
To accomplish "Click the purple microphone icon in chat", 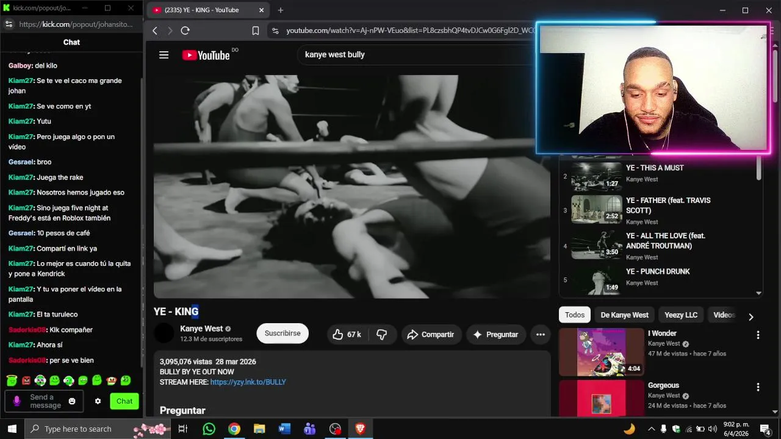I will pyautogui.click(x=17, y=401).
